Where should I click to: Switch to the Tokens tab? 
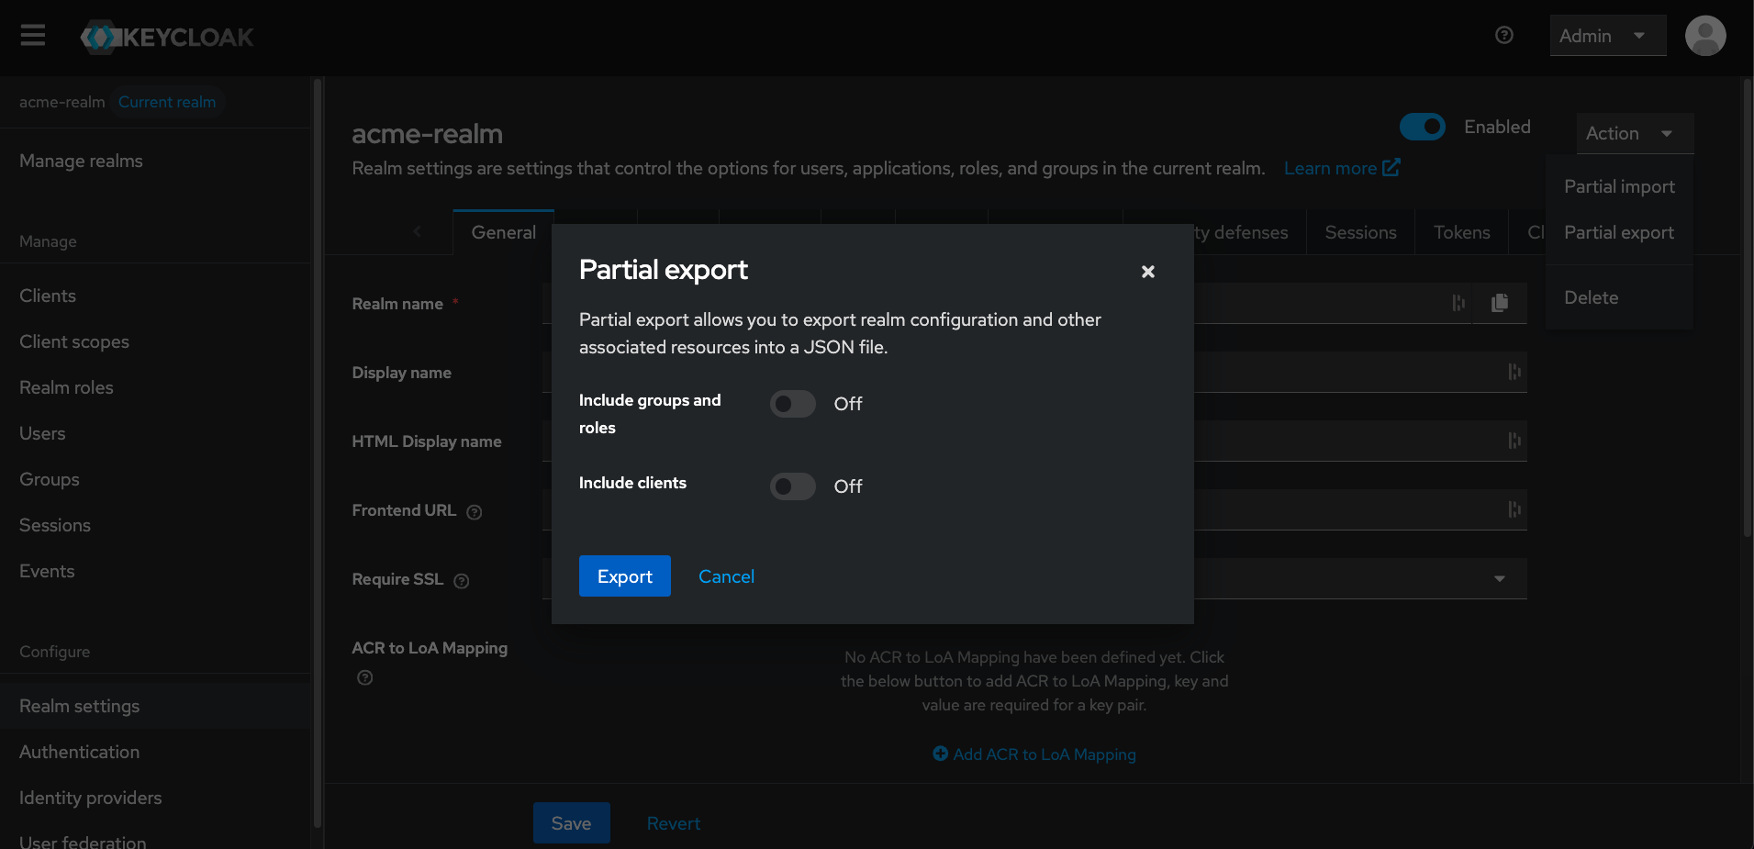click(1461, 232)
